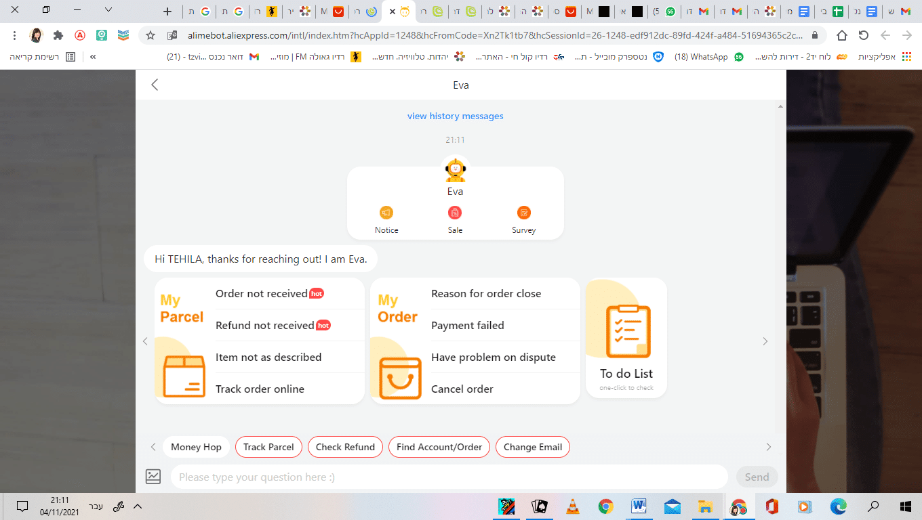Open the To do List clipboard icon

(x=627, y=331)
